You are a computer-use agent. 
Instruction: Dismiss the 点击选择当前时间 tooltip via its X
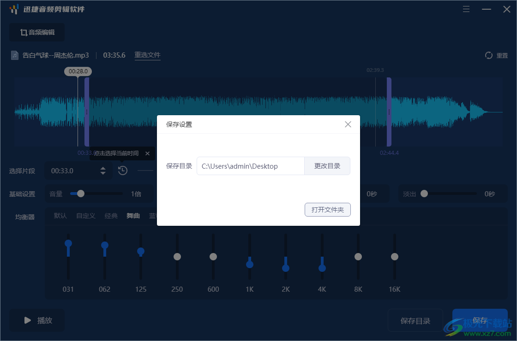pos(147,153)
